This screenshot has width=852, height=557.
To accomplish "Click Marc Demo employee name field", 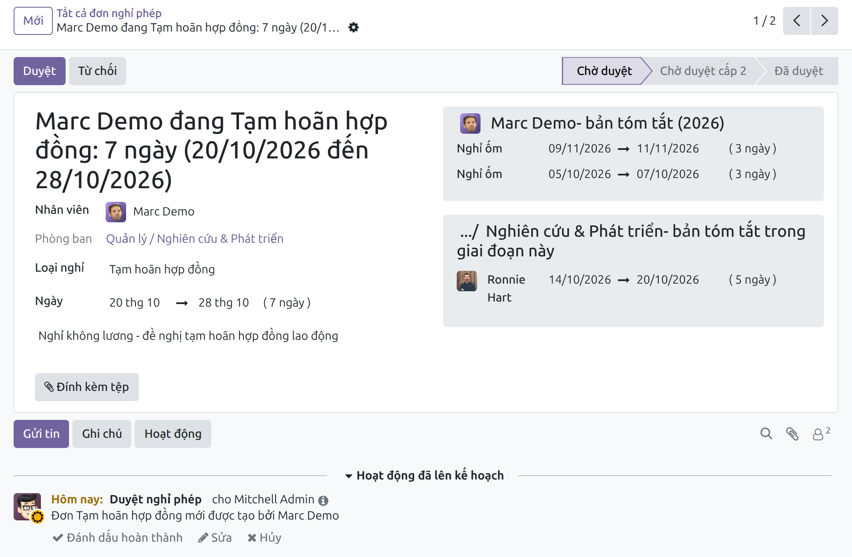I will pyautogui.click(x=164, y=212).
